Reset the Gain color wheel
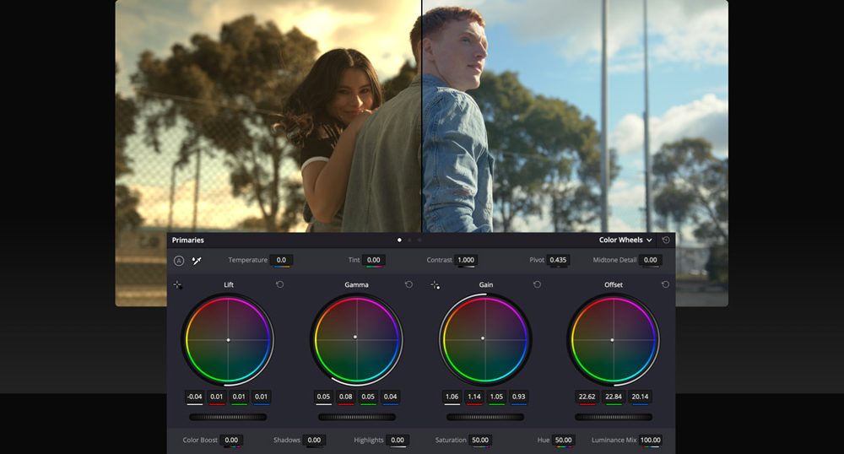844x454 pixels. 537,284
